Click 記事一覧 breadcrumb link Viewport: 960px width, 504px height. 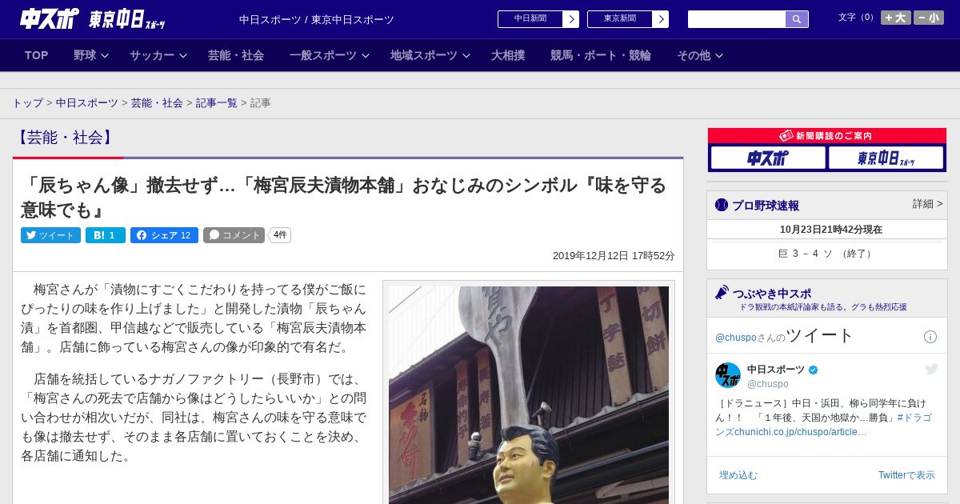pos(217,103)
